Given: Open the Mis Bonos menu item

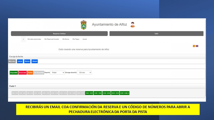Looking at the screenshot, I should point(66,39).
